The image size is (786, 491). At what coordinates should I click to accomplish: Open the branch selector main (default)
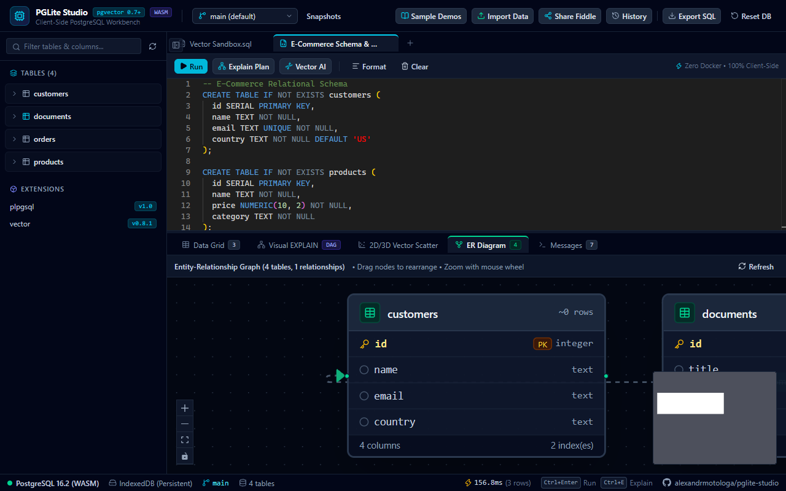(x=245, y=16)
